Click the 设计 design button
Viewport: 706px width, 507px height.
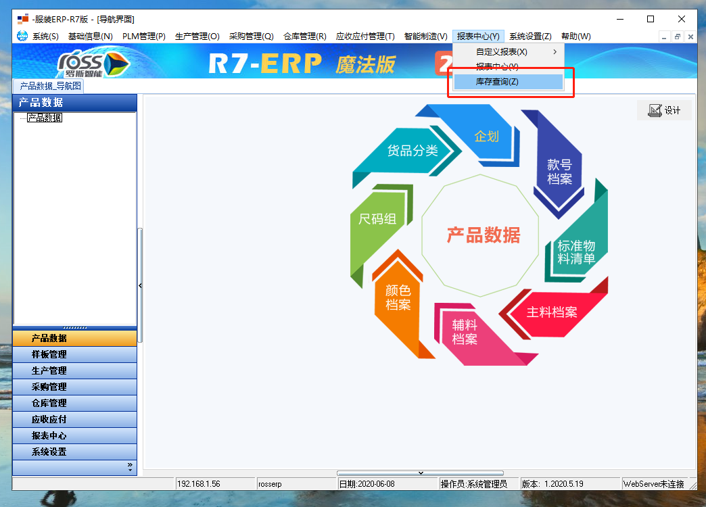tap(664, 110)
